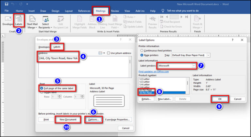This screenshot has height=137, width=251.
Task: Click the E-postage Properties... button
Action: (x=117, y=119)
